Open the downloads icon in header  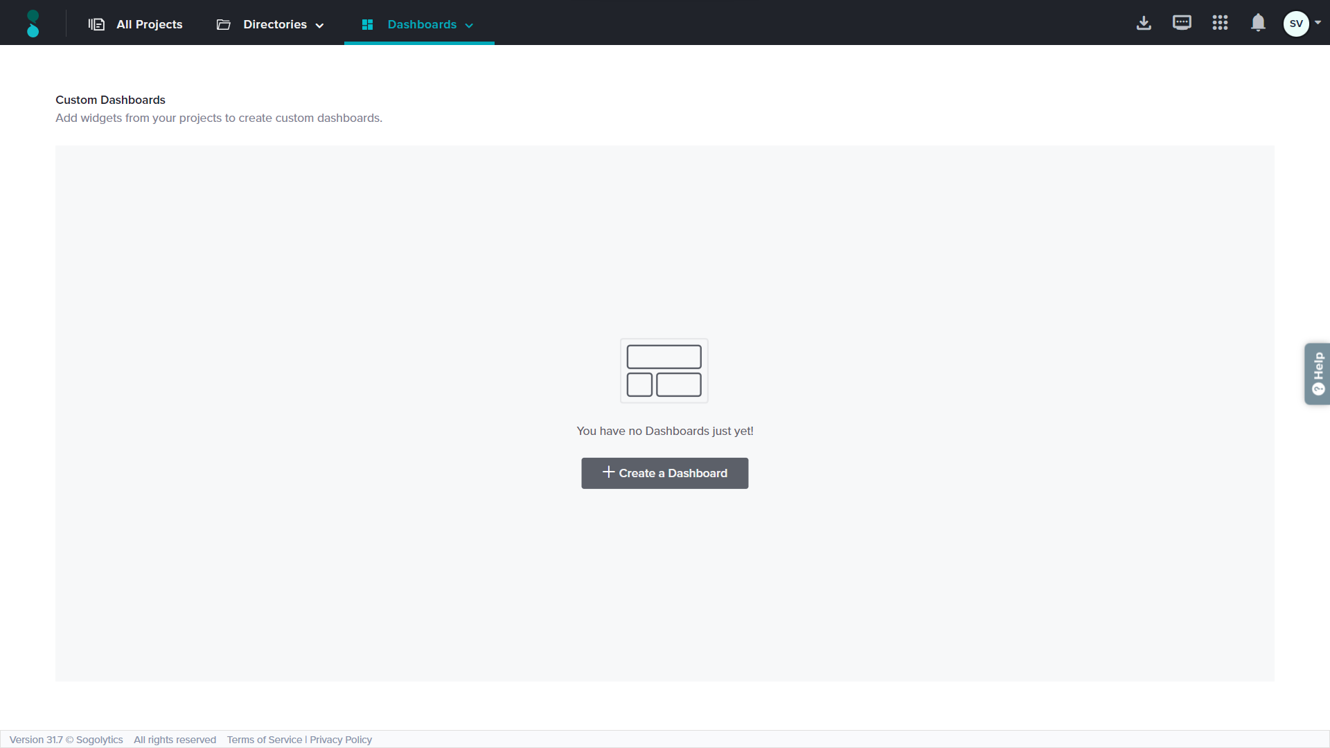(1144, 23)
